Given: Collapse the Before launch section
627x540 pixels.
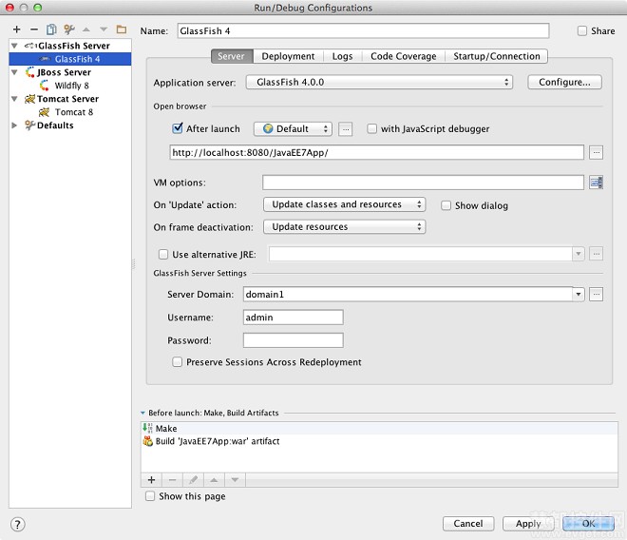Looking at the screenshot, I should [x=142, y=413].
